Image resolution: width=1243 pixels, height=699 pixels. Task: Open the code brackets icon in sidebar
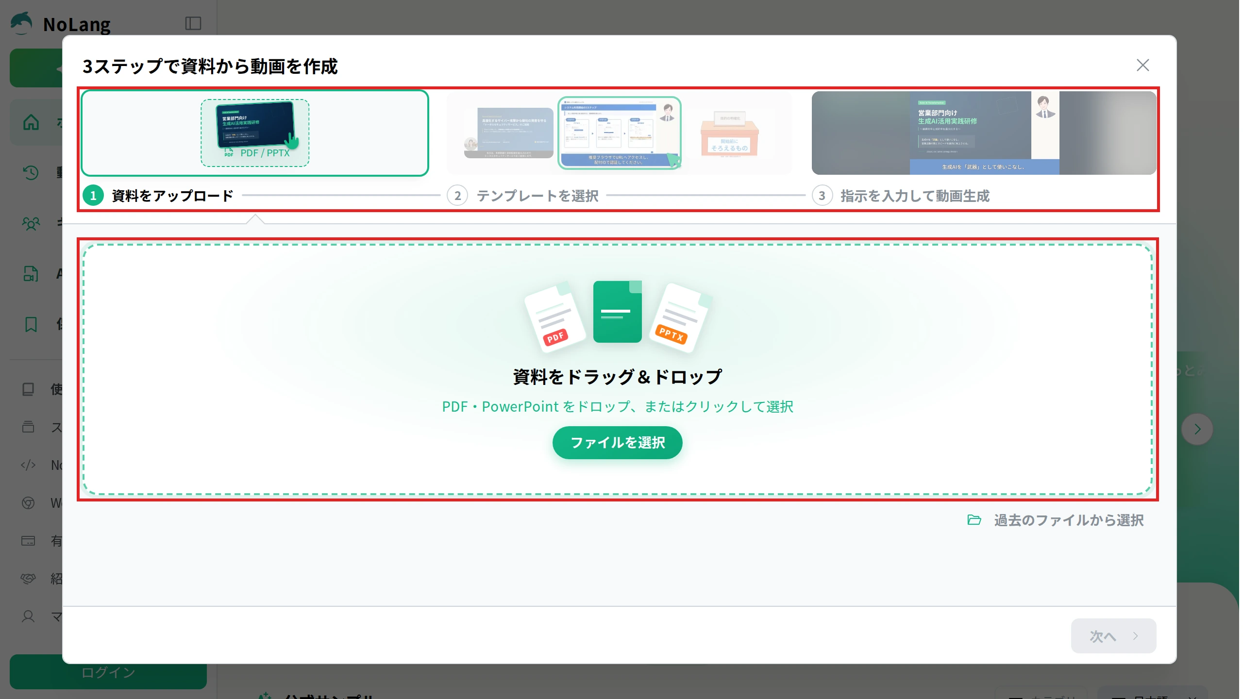tap(28, 465)
